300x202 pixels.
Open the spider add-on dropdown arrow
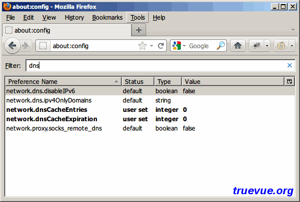(267, 46)
